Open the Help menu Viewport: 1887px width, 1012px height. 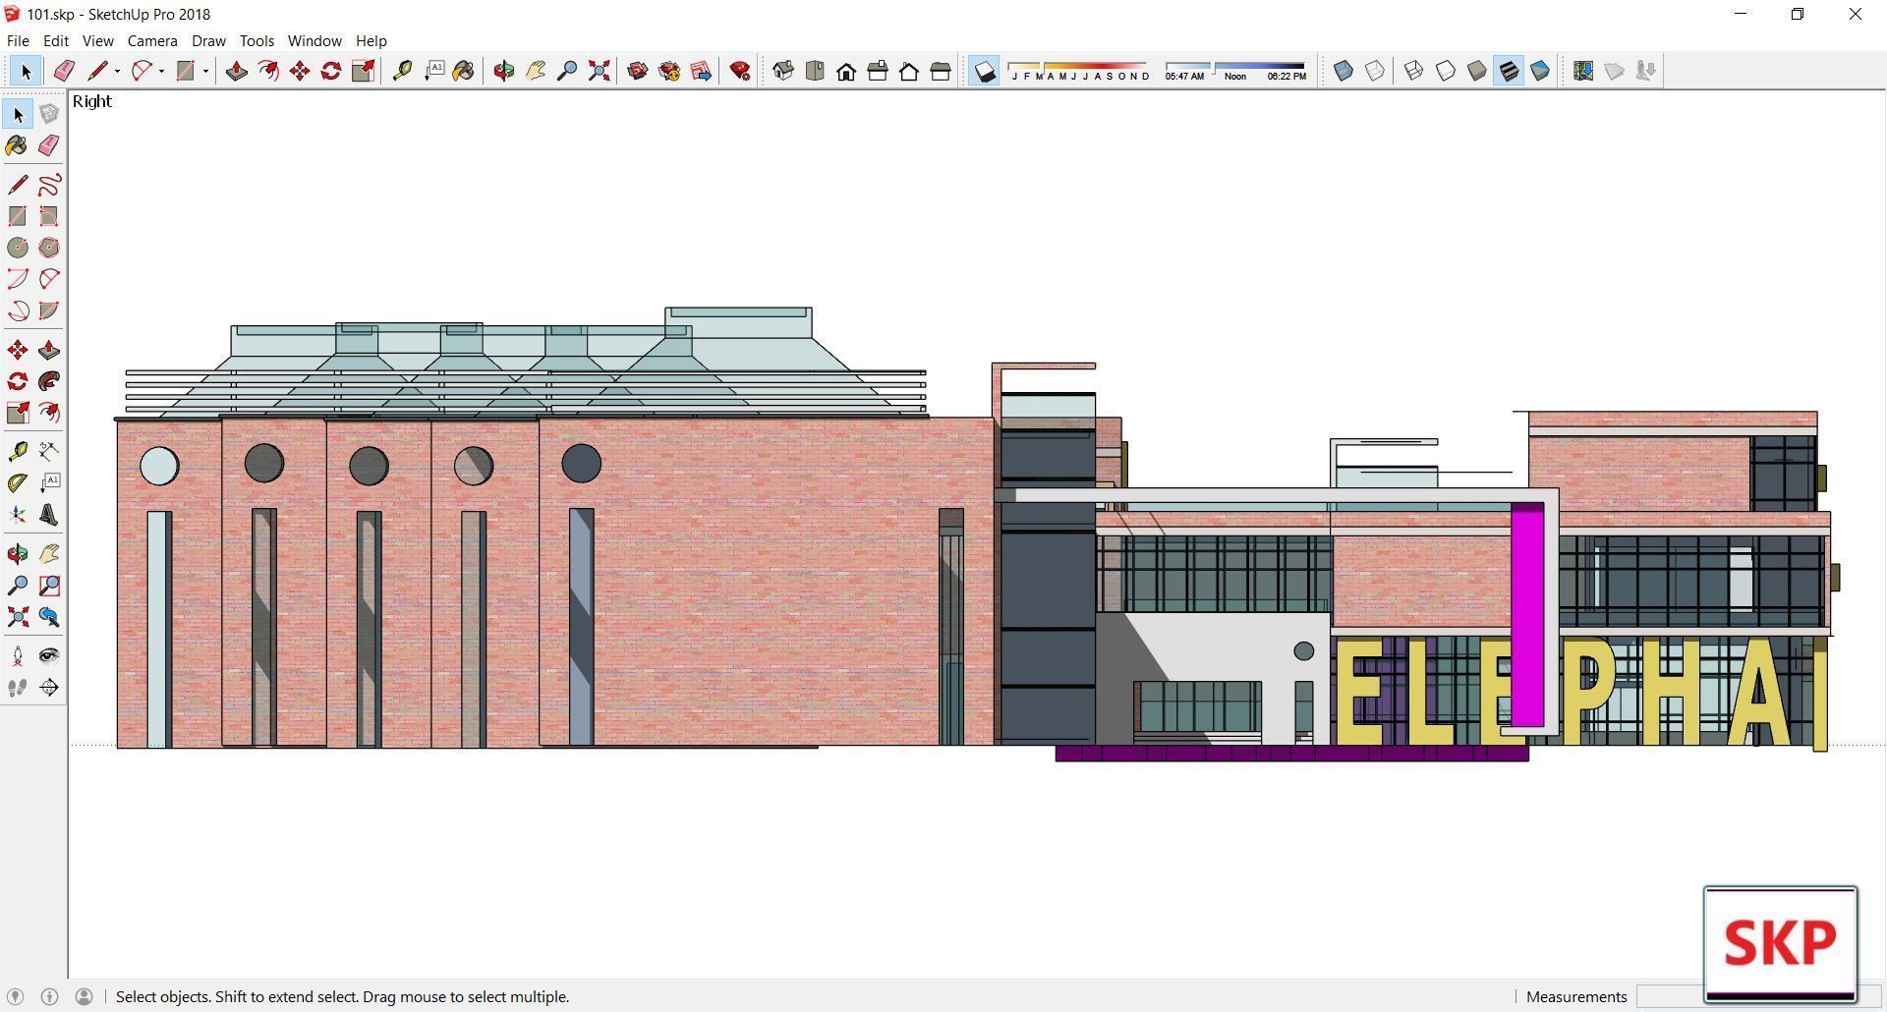[371, 40]
